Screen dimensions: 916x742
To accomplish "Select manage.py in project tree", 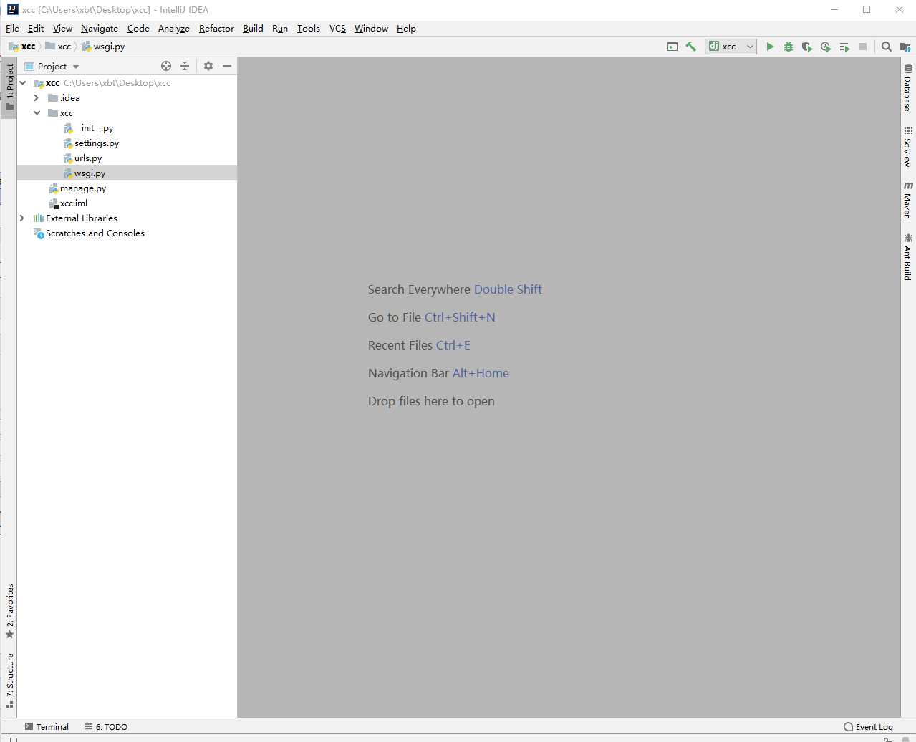I will coord(77,188).
